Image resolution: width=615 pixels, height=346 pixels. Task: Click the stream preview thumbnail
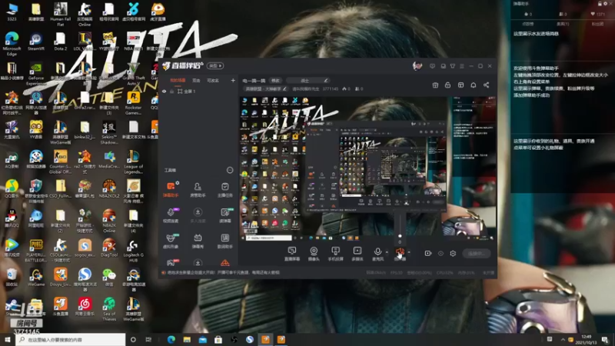368,168
